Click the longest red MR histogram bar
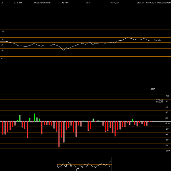Viewport: 171px width, 171px height. tap(59, 134)
